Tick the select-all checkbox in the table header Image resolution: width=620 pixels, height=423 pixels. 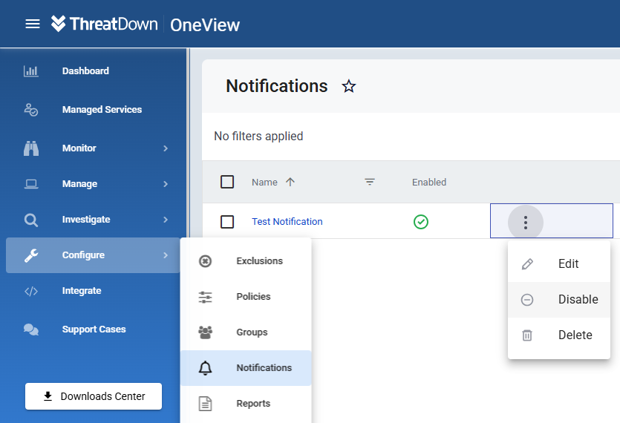[x=227, y=182]
